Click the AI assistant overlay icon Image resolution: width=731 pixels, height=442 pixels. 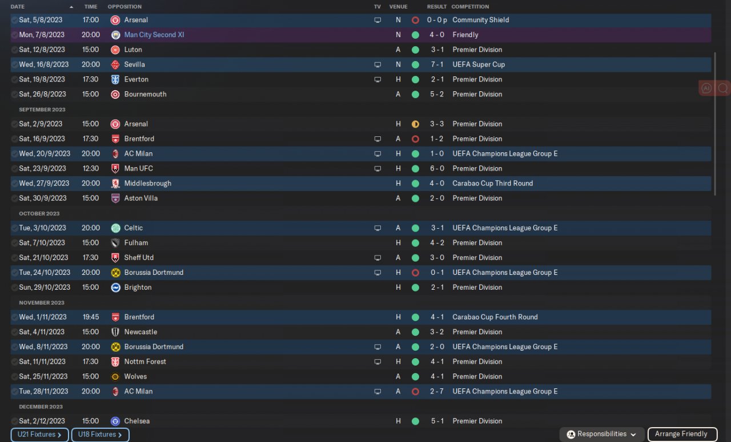tap(707, 88)
